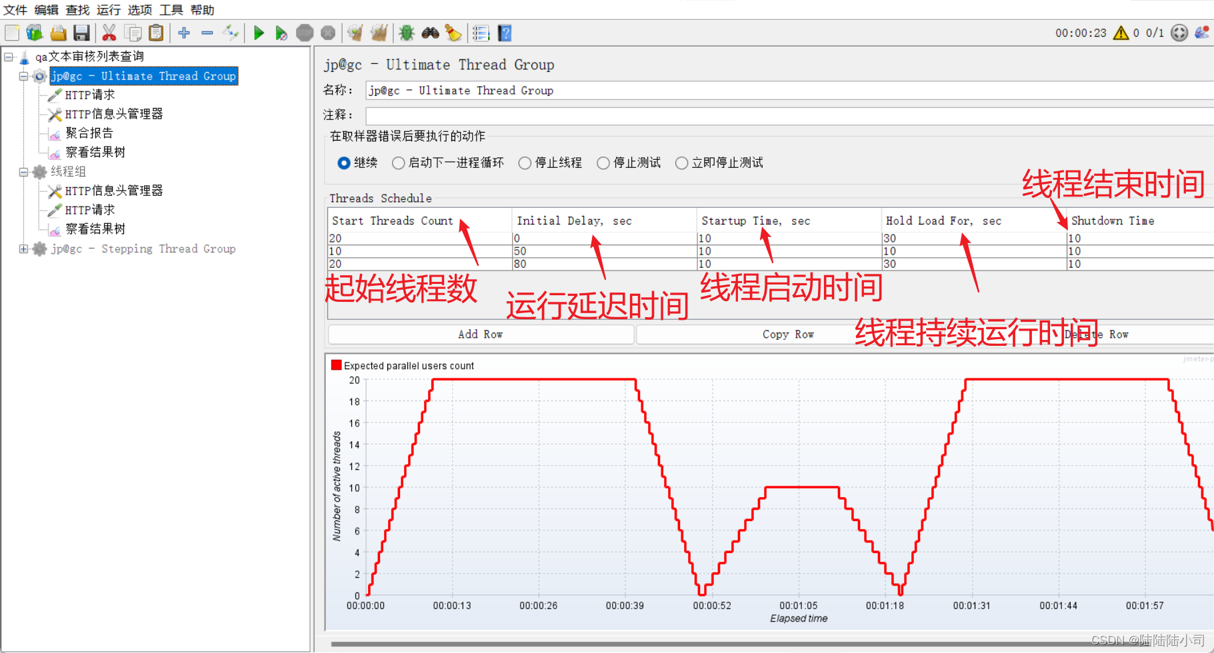The image size is (1214, 653).
Task: Click the red legend swatch for parallel users
Action: (337, 364)
